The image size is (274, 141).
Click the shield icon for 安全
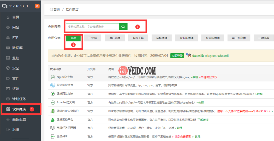coord(8,68)
